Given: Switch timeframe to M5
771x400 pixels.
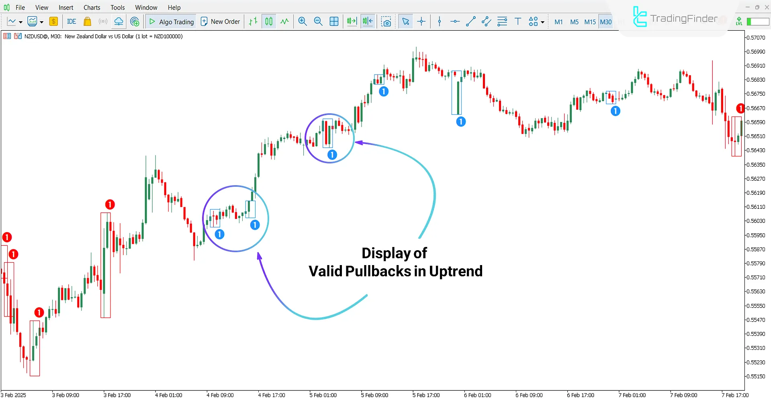Looking at the screenshot, I should [574, 22].
